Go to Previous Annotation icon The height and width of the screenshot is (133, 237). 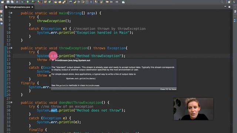(x=101, y=2)
